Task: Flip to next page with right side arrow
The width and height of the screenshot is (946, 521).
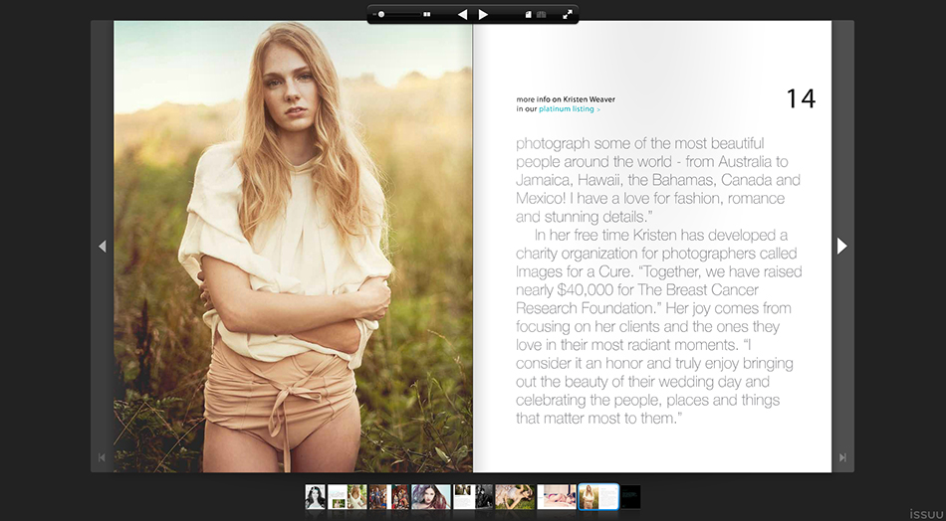Action: 842,246
